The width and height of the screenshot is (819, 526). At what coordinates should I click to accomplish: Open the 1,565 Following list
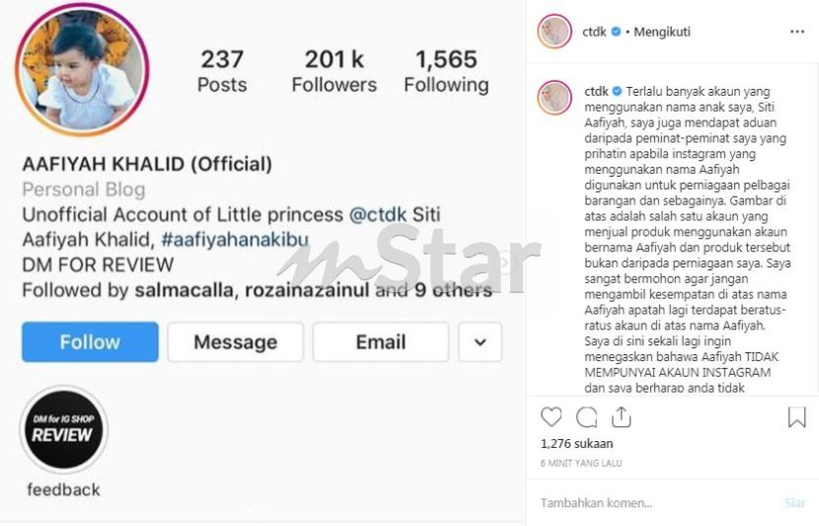pos(446,71)
